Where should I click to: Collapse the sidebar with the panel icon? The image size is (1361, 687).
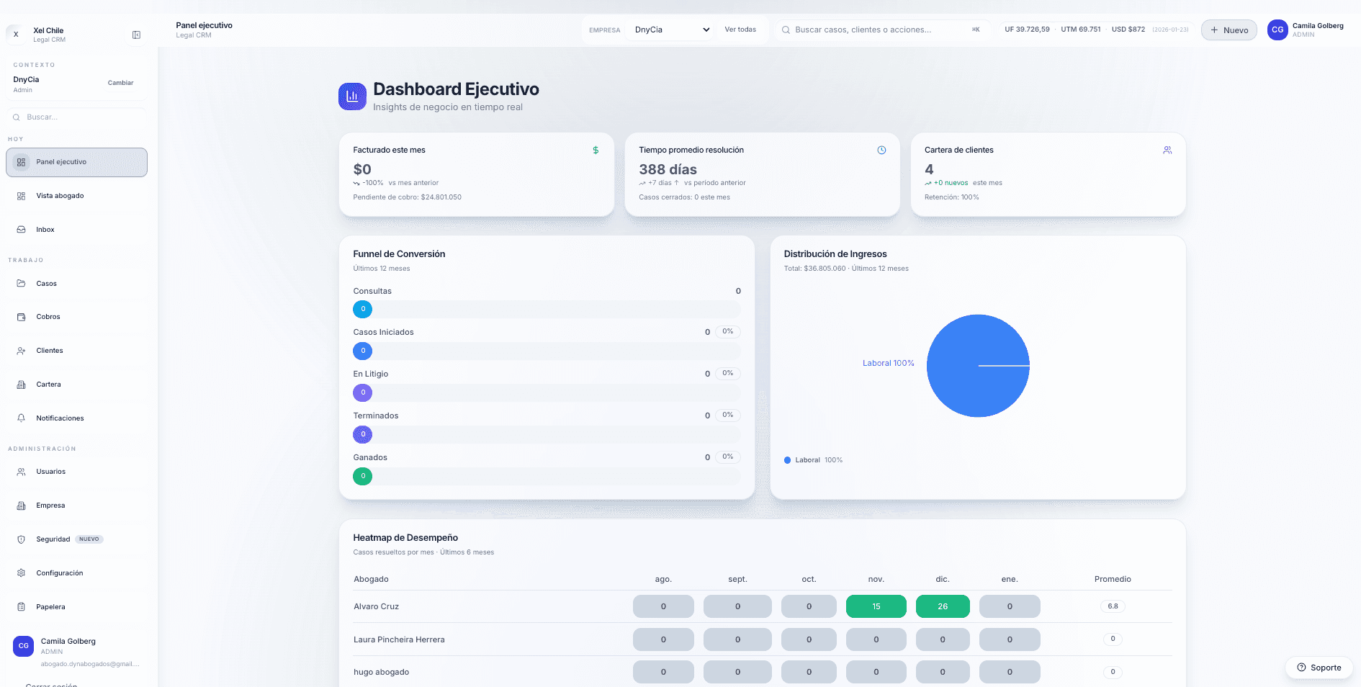[x=136, y=35]
